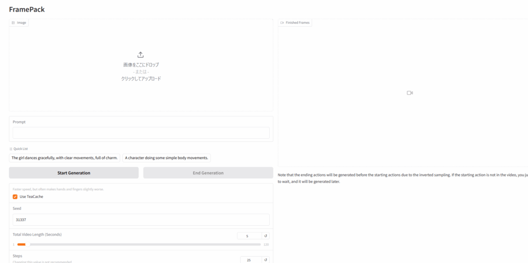Click into the Prompt text field
The image size is (528, 263).
pyautogui.click(x=141, y=133)
